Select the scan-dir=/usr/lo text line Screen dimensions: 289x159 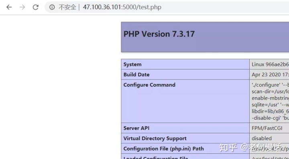coord(270,92)
